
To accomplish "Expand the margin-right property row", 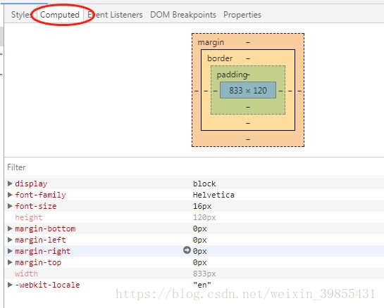I will 10,251.
